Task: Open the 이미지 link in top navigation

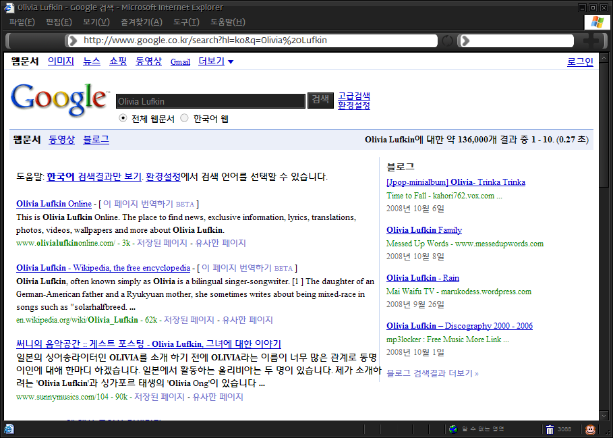Action: pos(61,61)
